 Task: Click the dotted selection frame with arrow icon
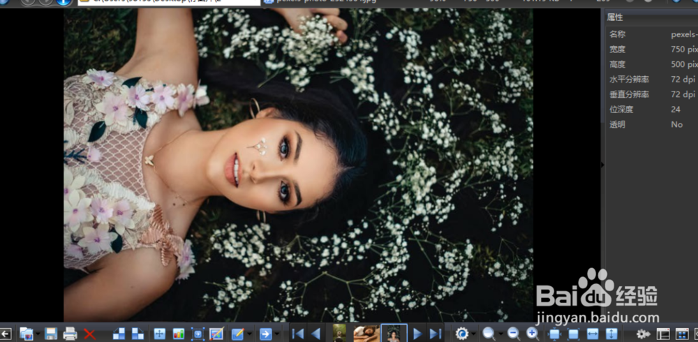coord(198,334)
